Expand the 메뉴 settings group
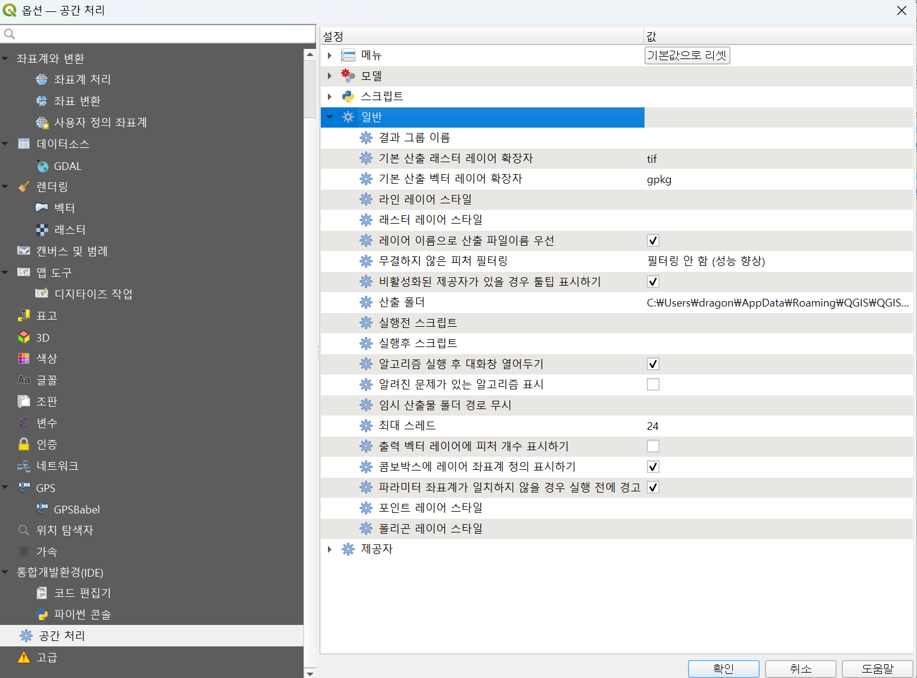917x678 pixels. (x=330, y=55)
